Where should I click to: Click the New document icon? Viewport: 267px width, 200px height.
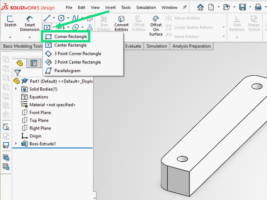[211, 7]
